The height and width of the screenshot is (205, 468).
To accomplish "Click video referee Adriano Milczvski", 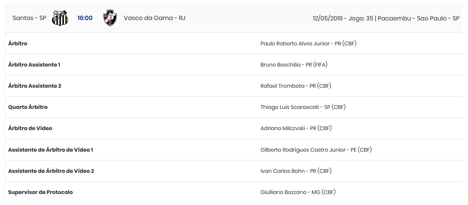I will [x=296, y=128].
